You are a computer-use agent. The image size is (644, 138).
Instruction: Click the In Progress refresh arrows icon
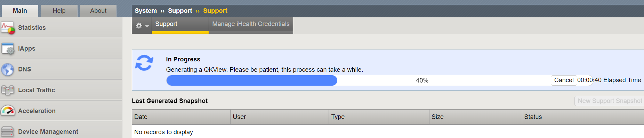(x=144, y=63)
